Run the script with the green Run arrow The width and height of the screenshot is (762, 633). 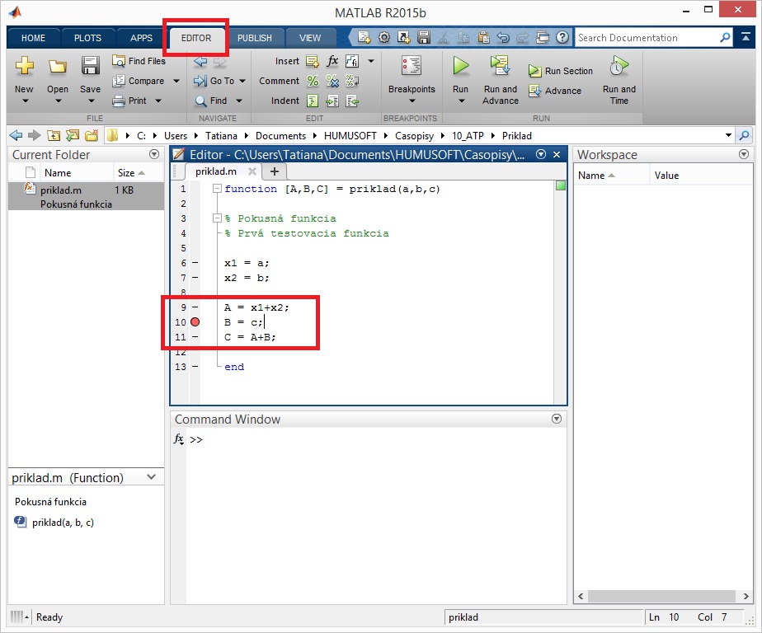click(x=460, y=66)
